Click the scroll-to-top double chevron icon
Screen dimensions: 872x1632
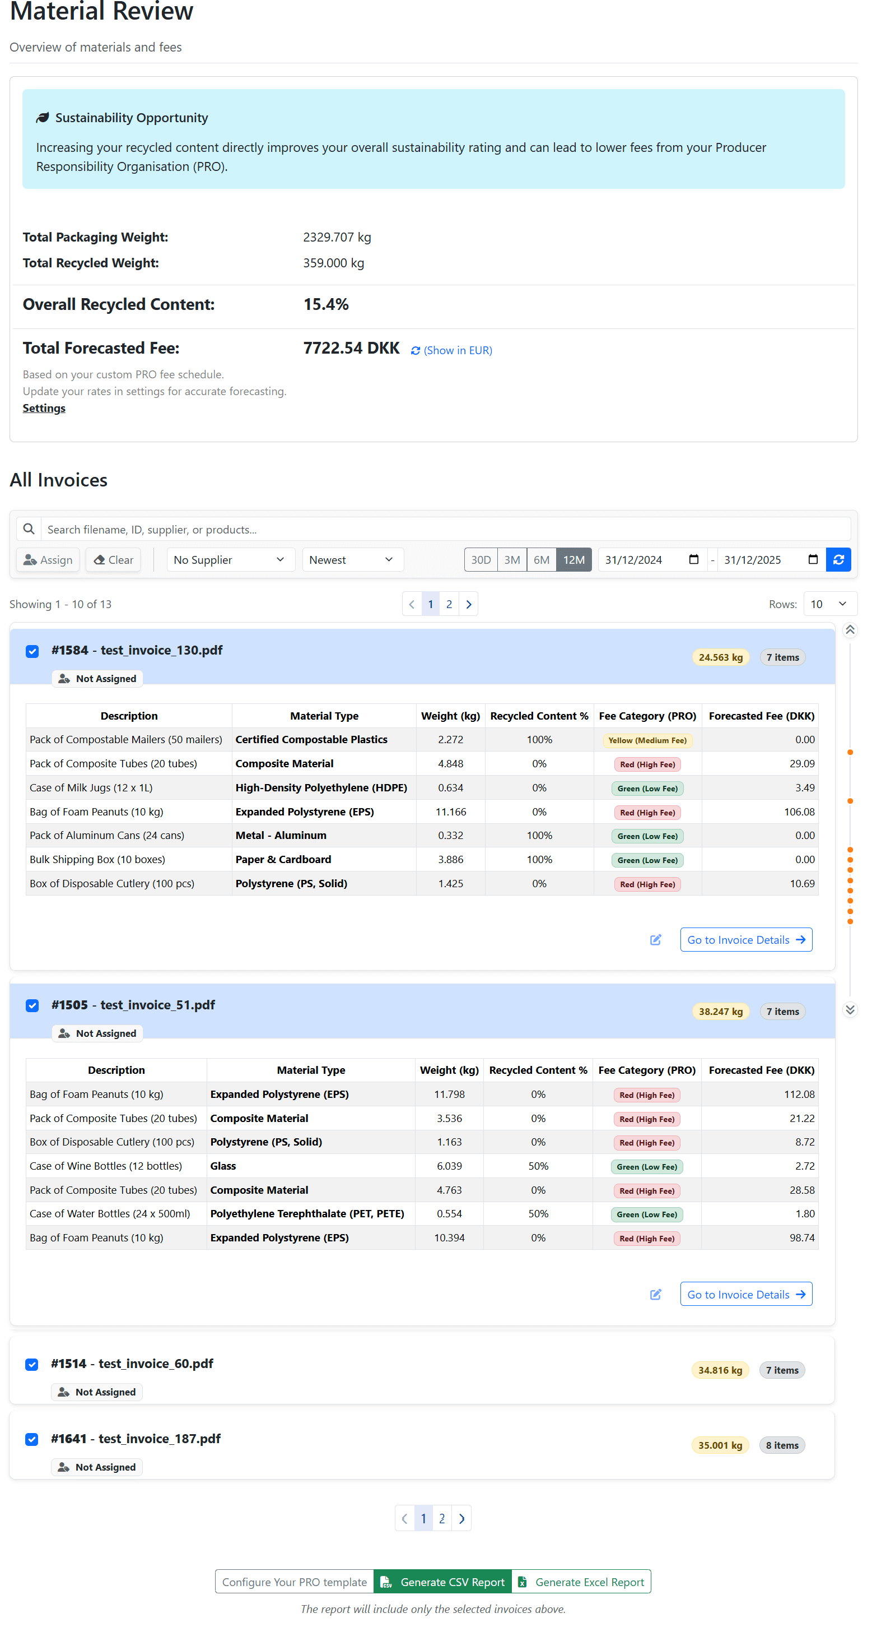[x=850, y=630]
